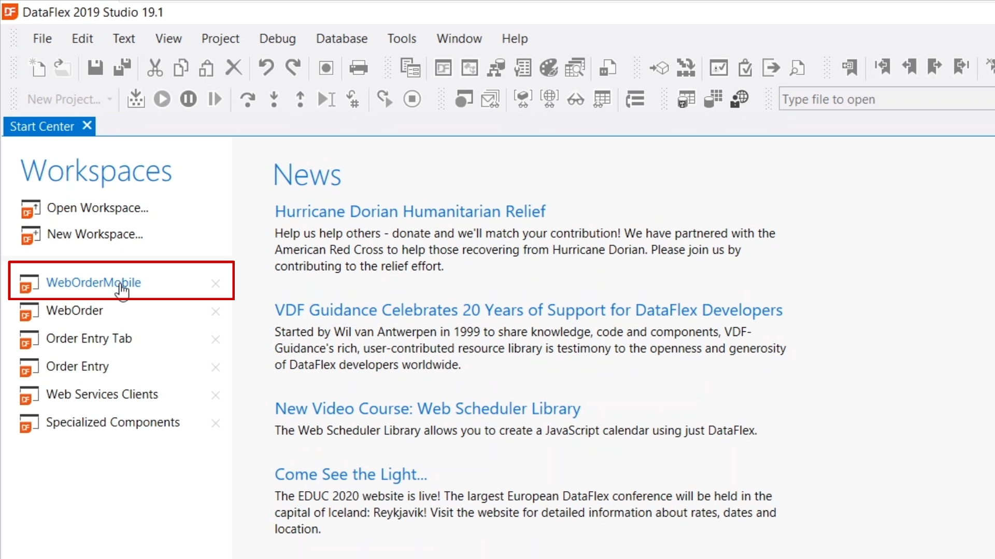This screenshot has width=995, height=559.
Task: Click the color palette toolbar icon
Action: (x=548, y=68)
